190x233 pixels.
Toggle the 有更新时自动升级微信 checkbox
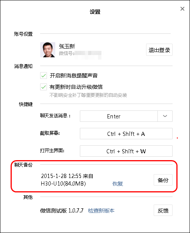click(x=44, y=87)
